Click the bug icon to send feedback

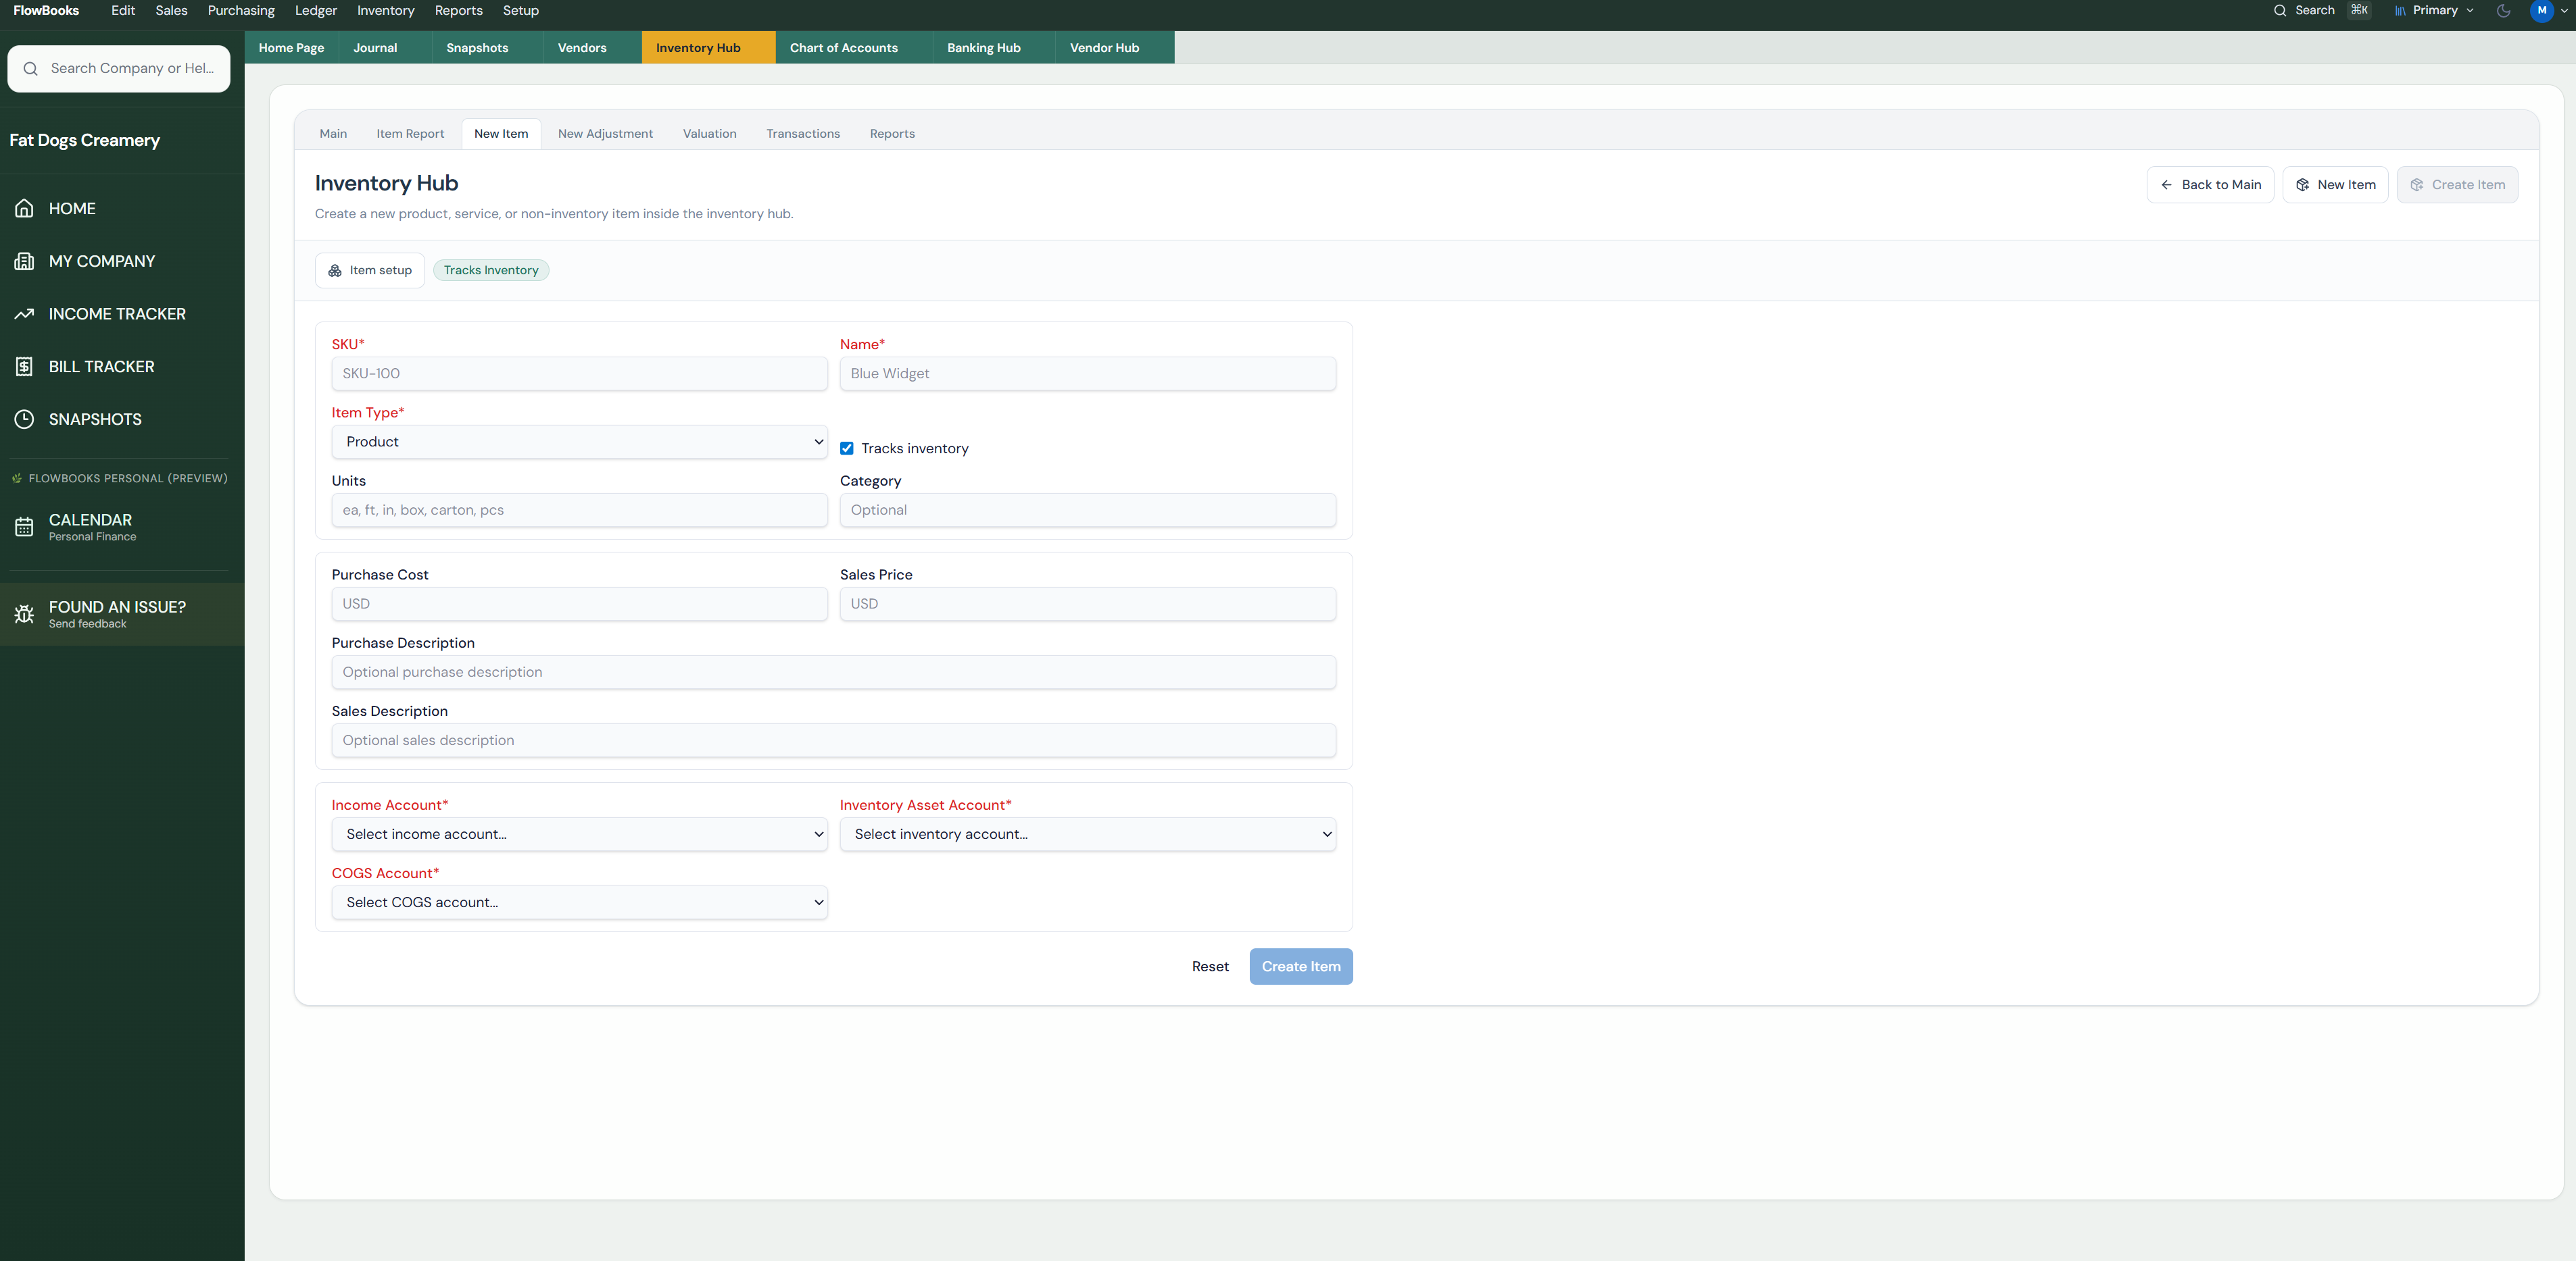click(25, 613)
